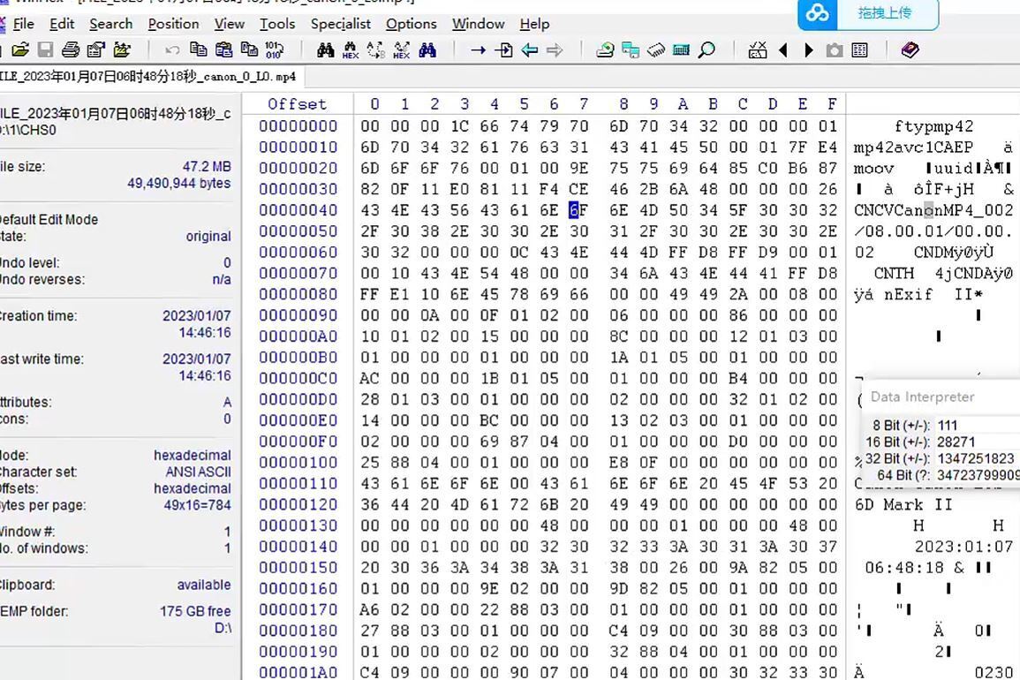
Task: Click the Open file folder icon
Action: pos(20,49)
